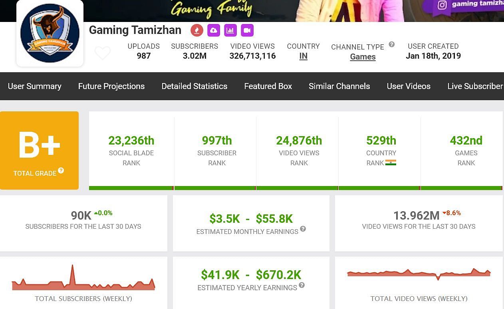Click the Games channel type link
This screenshot has width=504, height=309.
(x=363, y=57)
